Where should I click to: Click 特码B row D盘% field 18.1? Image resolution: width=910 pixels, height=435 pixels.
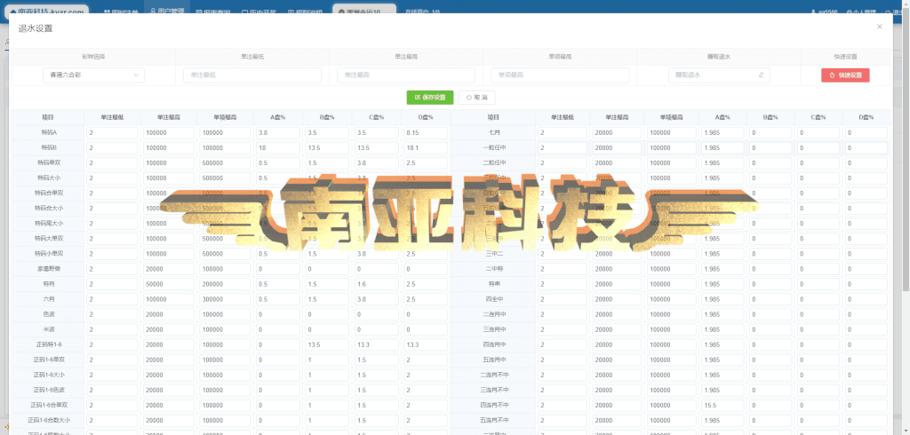426,147
